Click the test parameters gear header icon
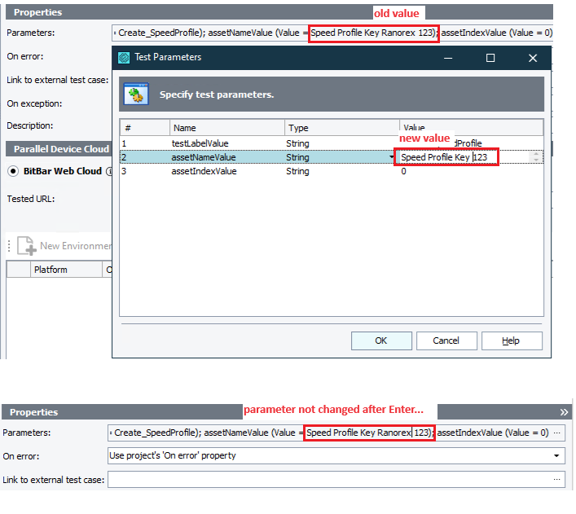Screen dimensions: 576x514 click(135, 94)
